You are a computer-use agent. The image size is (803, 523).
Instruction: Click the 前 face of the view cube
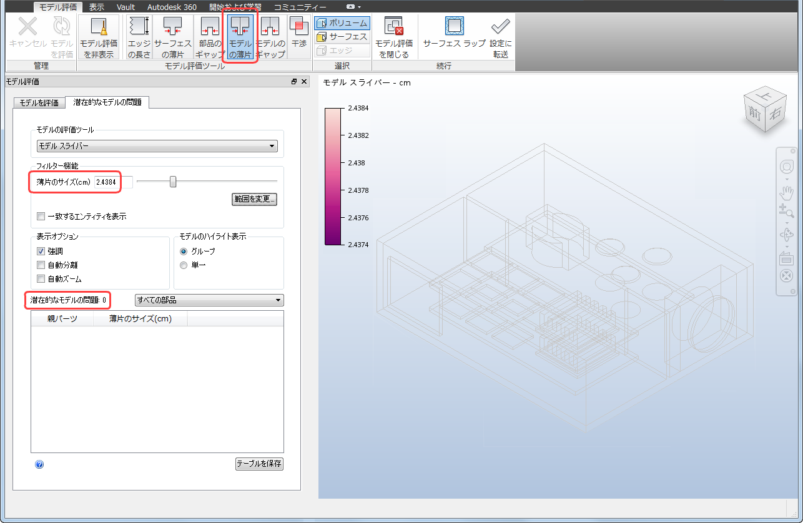(x=756, y=114)
